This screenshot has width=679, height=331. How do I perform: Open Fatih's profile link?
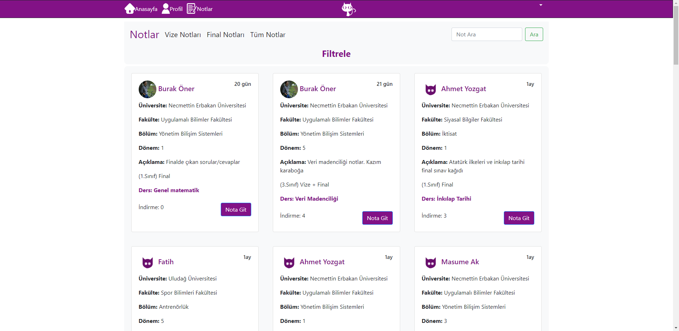(166, 262)
